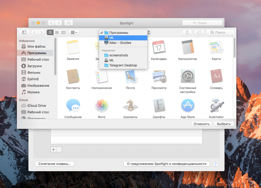Switch to icon view
This screenshot has width=261, height=188.
point(50,32)
